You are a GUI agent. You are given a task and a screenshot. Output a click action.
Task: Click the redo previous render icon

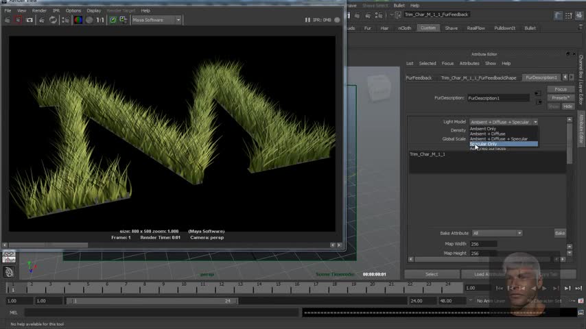coord(7,20)
